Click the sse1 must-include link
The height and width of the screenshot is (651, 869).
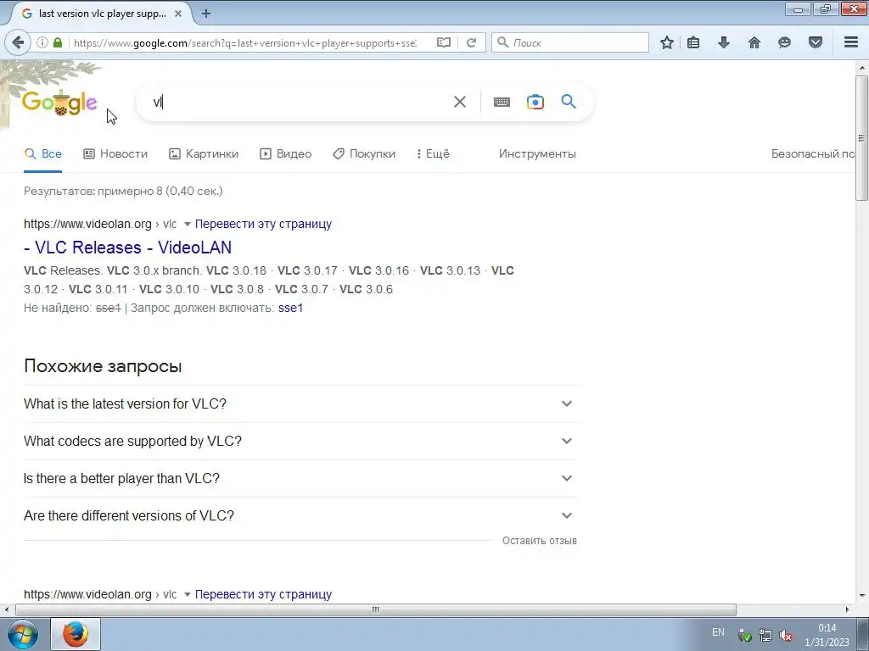(x=290, y=308)
